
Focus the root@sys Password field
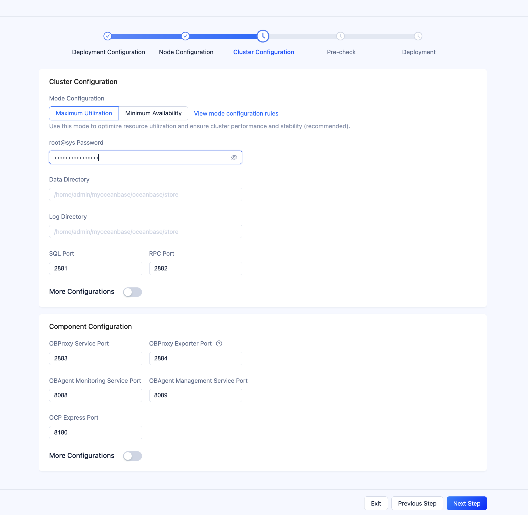(x=145, y=157)
